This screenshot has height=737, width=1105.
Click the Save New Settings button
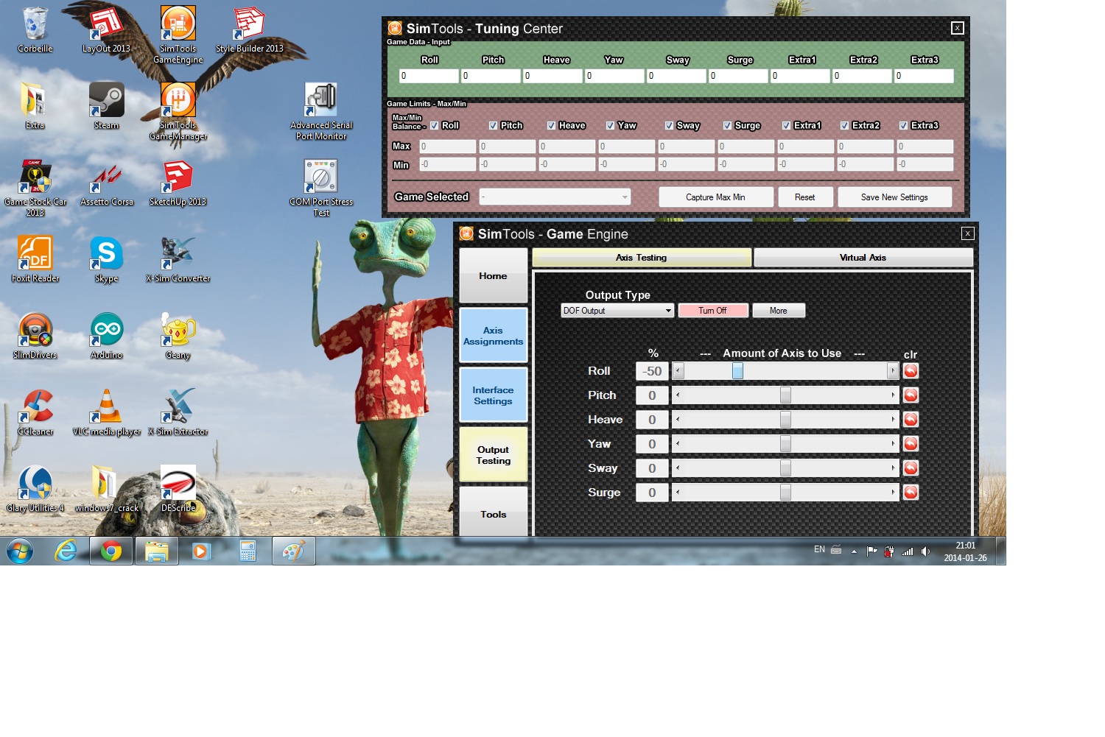click(x=894, y=197)
